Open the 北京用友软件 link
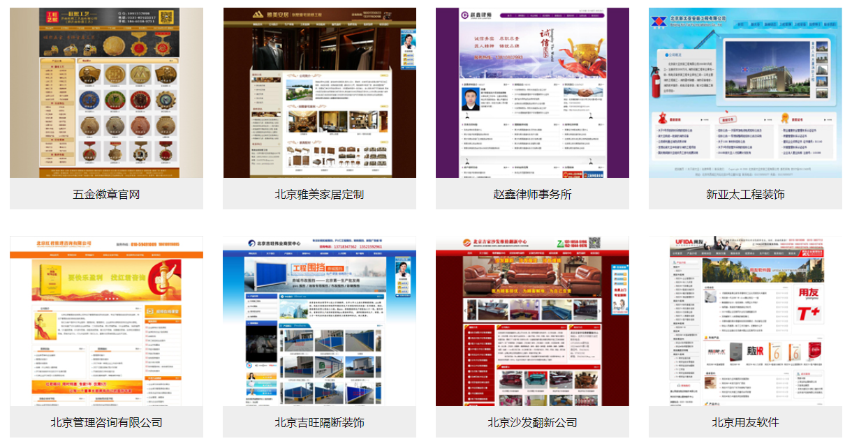852x448 pixels. click(x=745, y=422)
